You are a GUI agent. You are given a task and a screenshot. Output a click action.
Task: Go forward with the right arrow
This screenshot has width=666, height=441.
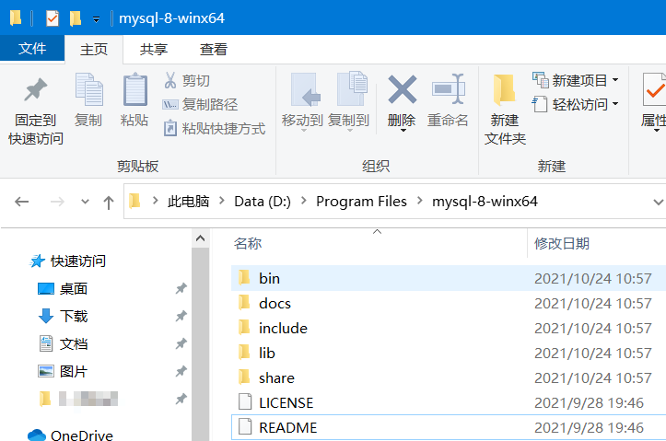(57, 202)
